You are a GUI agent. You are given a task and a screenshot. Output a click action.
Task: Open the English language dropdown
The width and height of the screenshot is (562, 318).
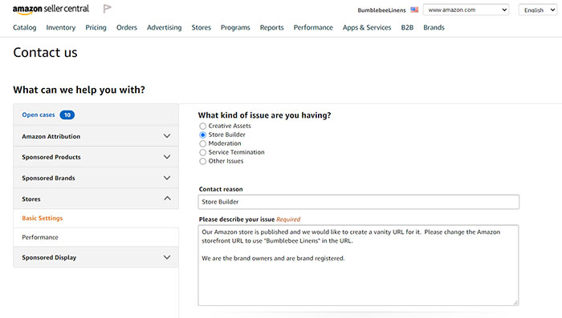[539, 10]
